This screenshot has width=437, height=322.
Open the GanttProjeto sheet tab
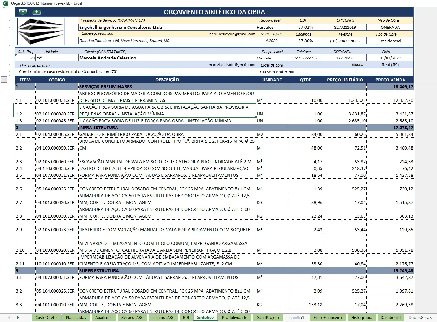(x=268, y=317)
